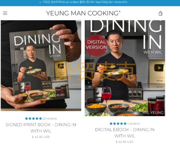
Task: Click the 22 reviews text
Action: point(50,119)
